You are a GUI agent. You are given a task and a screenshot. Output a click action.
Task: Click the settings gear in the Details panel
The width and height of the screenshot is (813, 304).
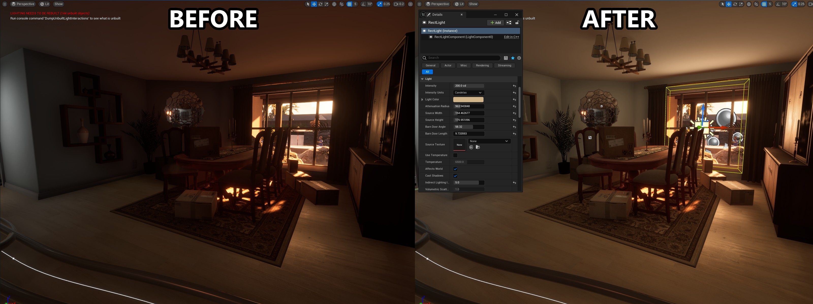519,58
